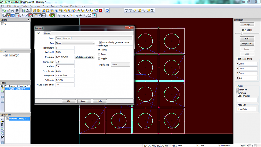
Task: Click the highlighted cyan icon at toolbar end
Action: (94, 15)
